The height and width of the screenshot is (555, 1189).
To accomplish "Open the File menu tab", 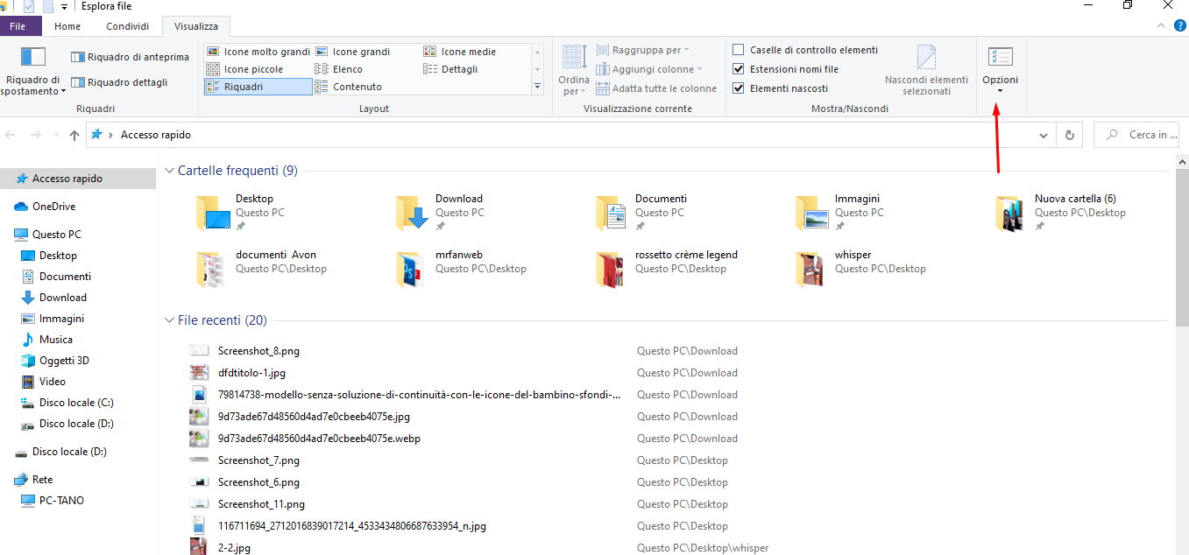I will pos(18,26).
